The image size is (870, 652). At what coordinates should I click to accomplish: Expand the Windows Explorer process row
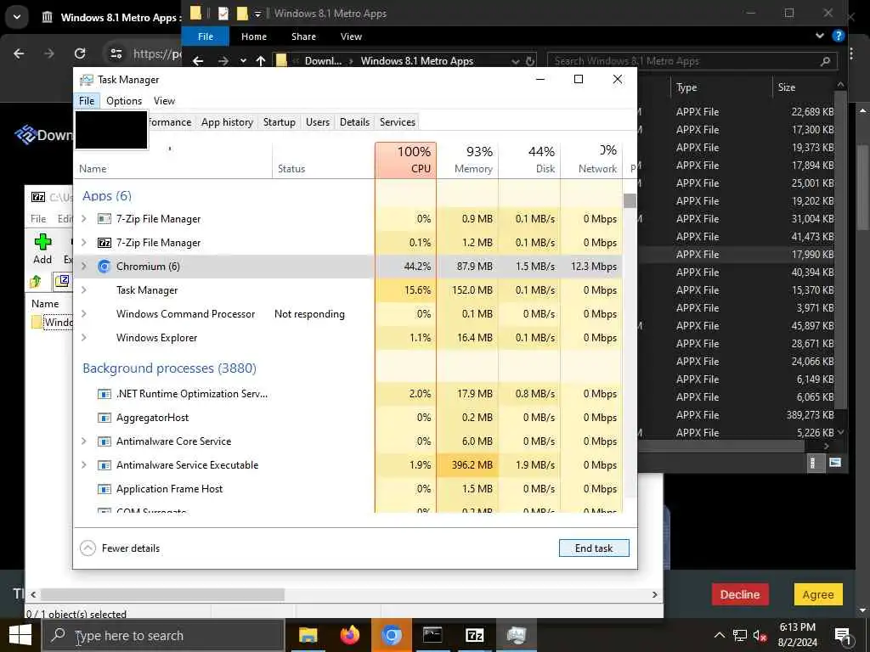coord(84,338)
